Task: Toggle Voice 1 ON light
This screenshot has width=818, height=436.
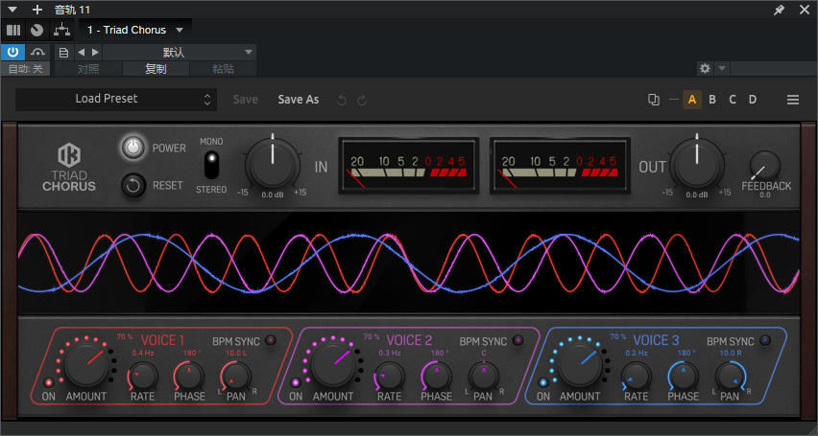Action: click(x=49, y=383)
